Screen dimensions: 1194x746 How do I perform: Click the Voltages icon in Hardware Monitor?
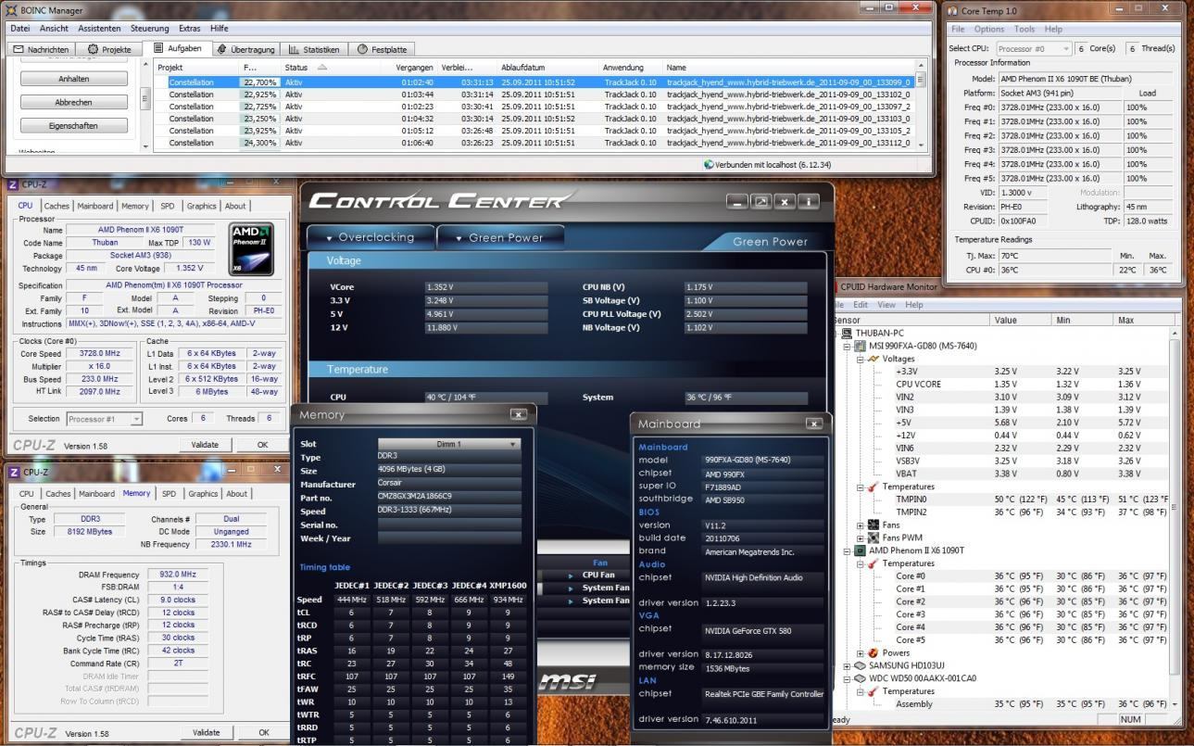tap(873, 359)
